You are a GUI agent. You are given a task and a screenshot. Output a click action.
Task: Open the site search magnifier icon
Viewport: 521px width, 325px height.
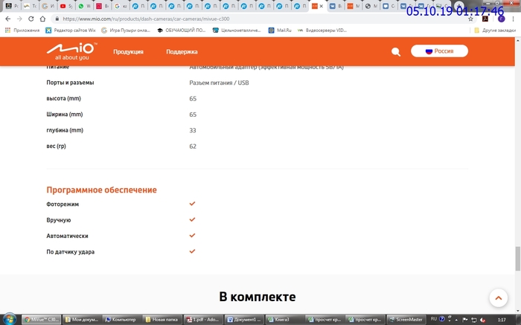[x=396, y=52]
